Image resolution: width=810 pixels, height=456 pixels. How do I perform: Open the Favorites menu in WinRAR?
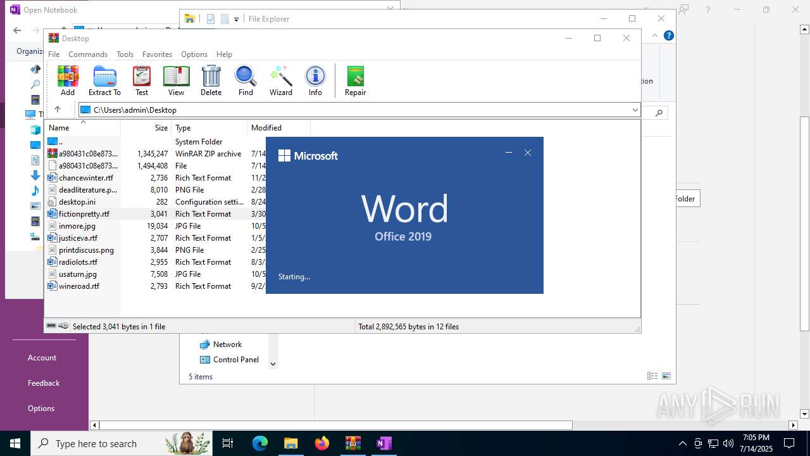(x=157, y=54)
